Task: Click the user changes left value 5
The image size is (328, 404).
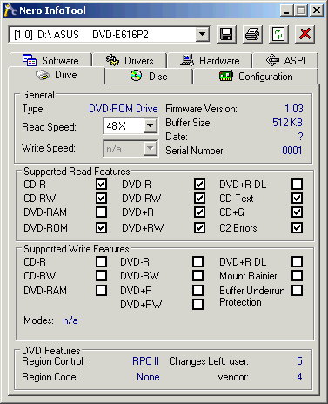Action: pos(299,361)
